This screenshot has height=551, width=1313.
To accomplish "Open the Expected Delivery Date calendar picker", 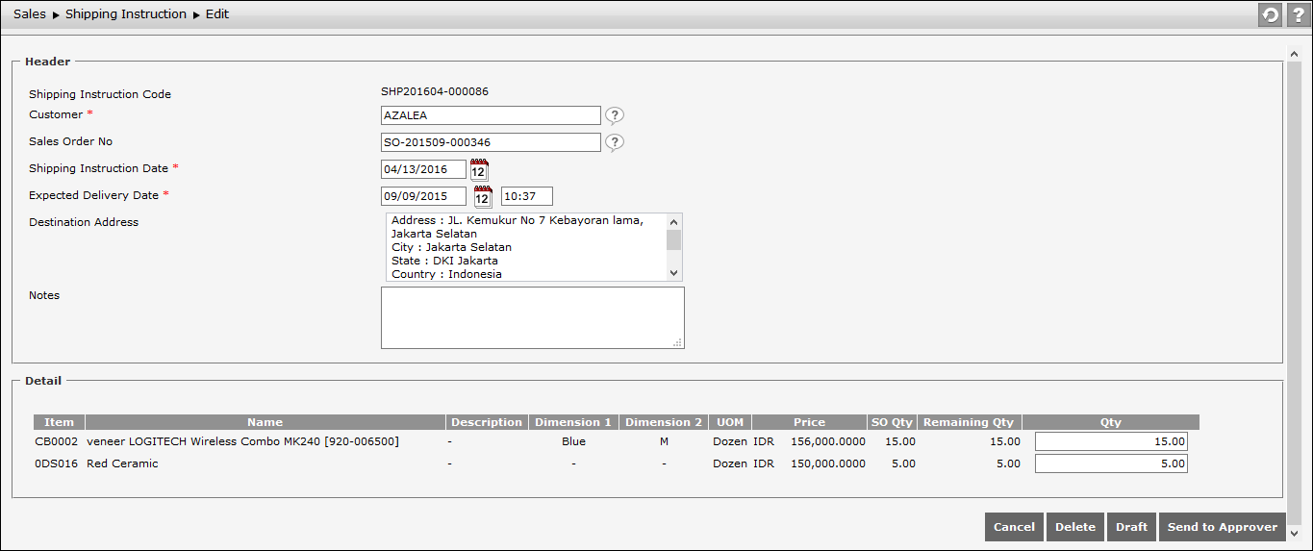I will point(483,197).
